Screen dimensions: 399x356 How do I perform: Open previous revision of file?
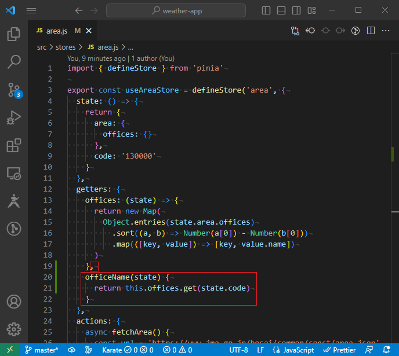(310, 31)
